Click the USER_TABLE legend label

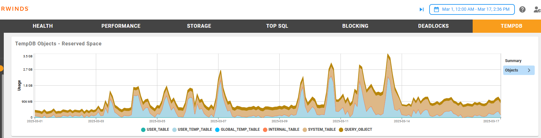[x=158, y=129]
